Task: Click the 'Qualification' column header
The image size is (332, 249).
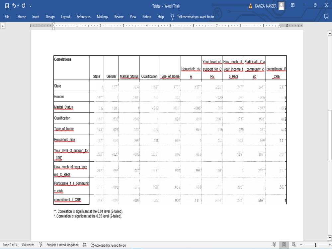Action: click(149, 76)
